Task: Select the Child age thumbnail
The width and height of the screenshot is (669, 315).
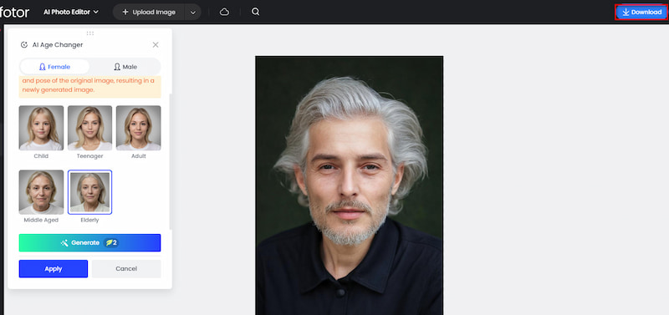Action: [x=41, y=128]
